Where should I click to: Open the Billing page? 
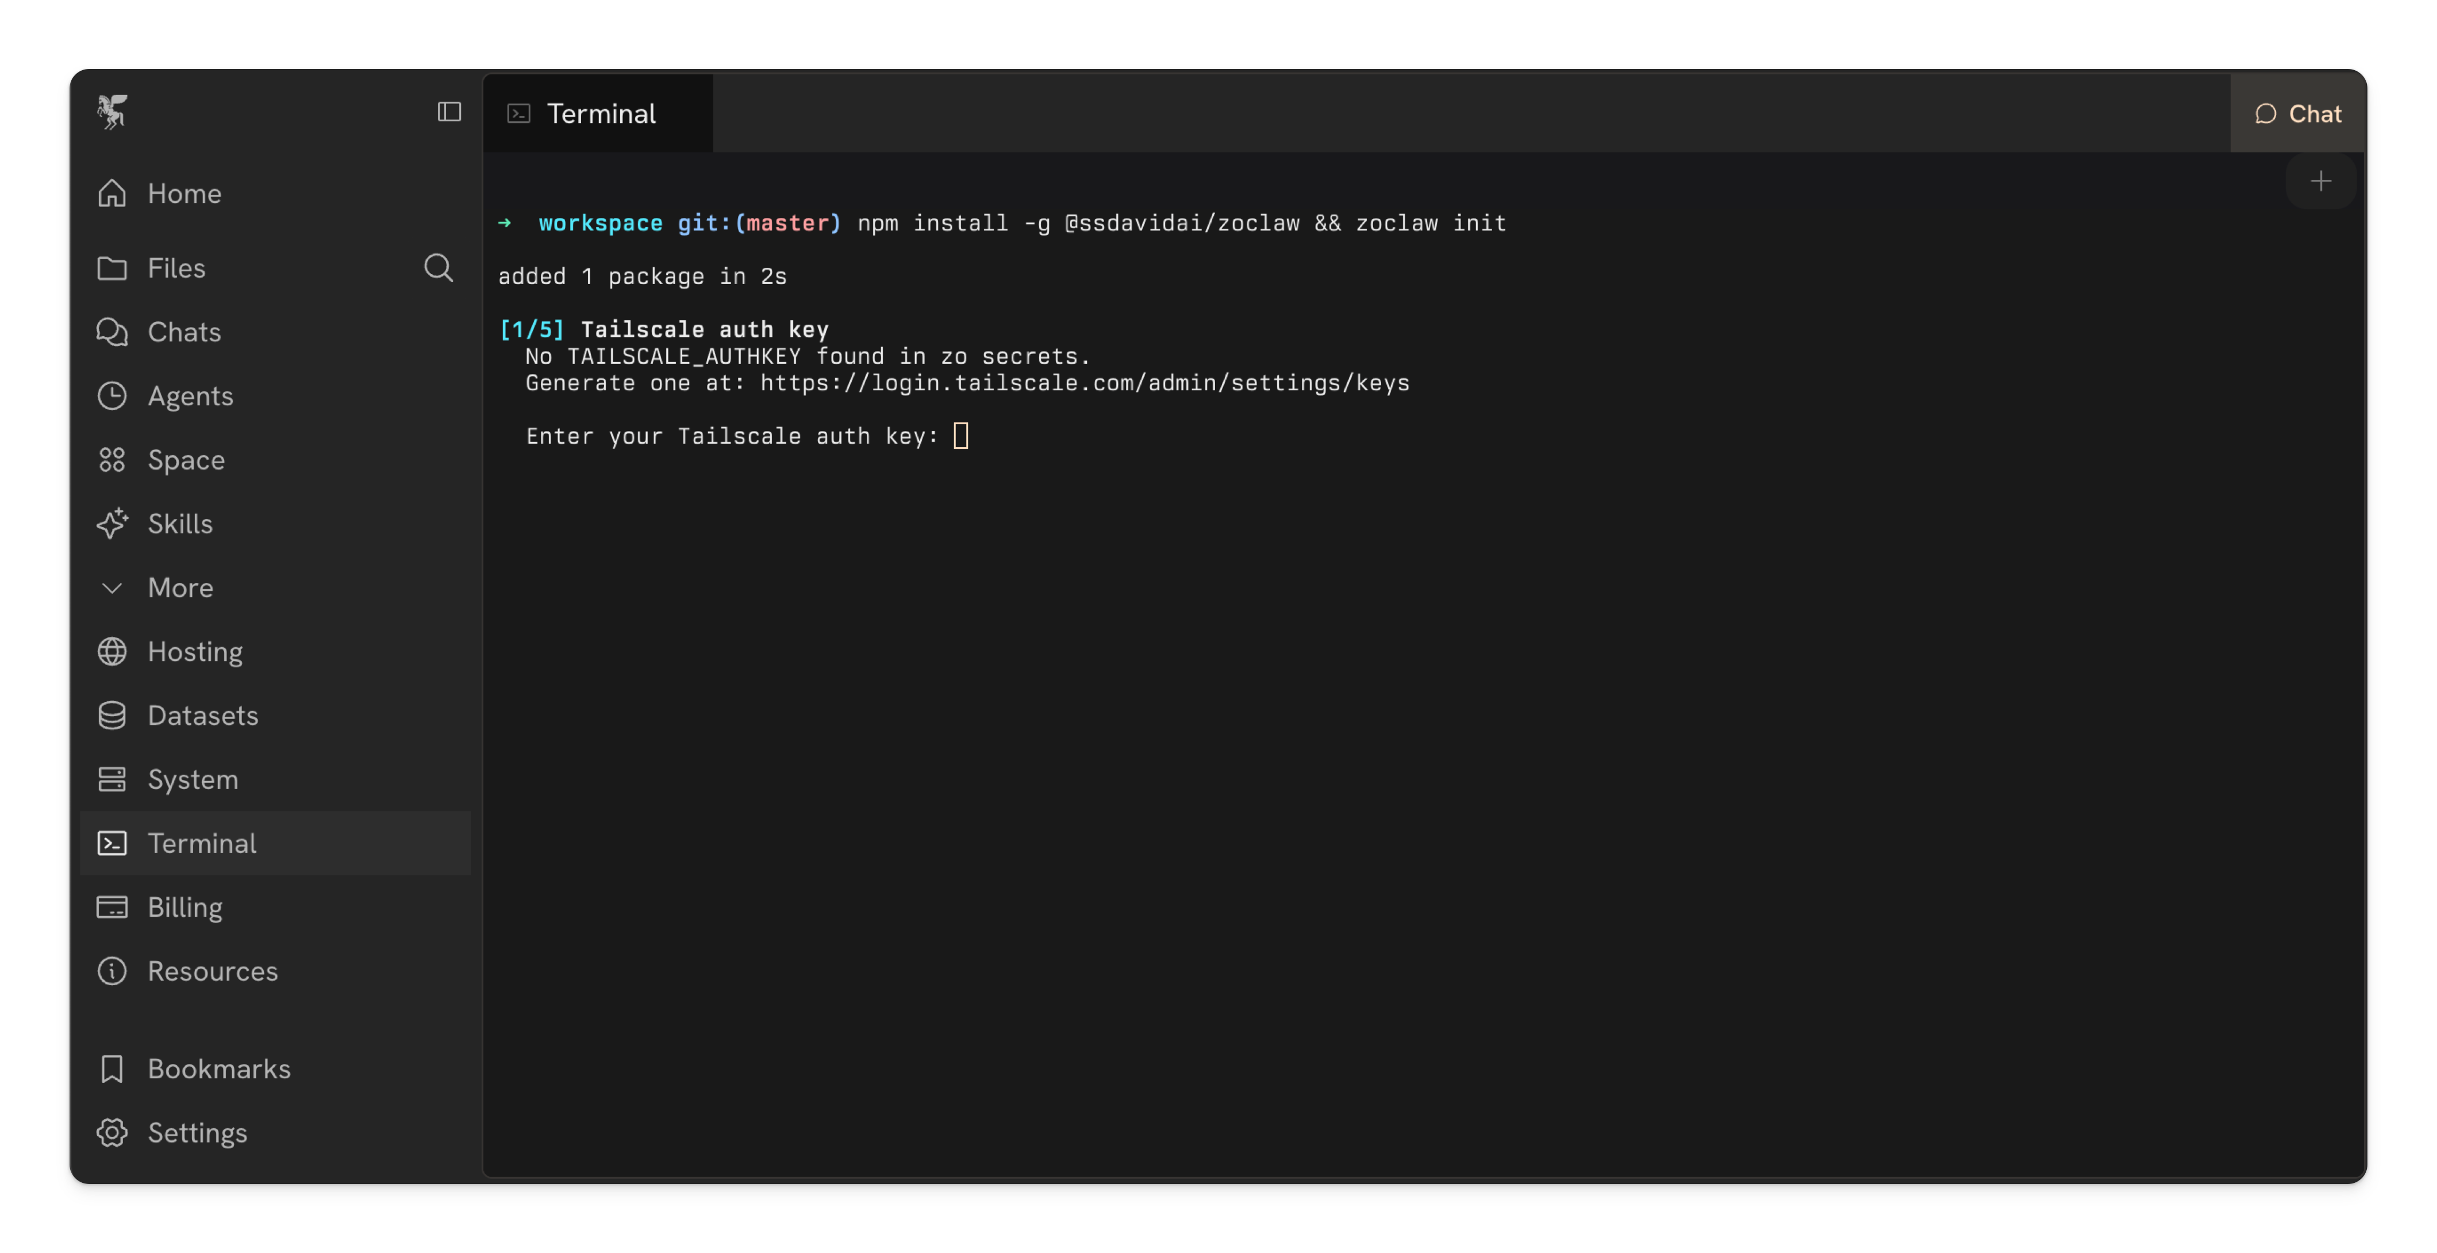(x=184, y=906)
